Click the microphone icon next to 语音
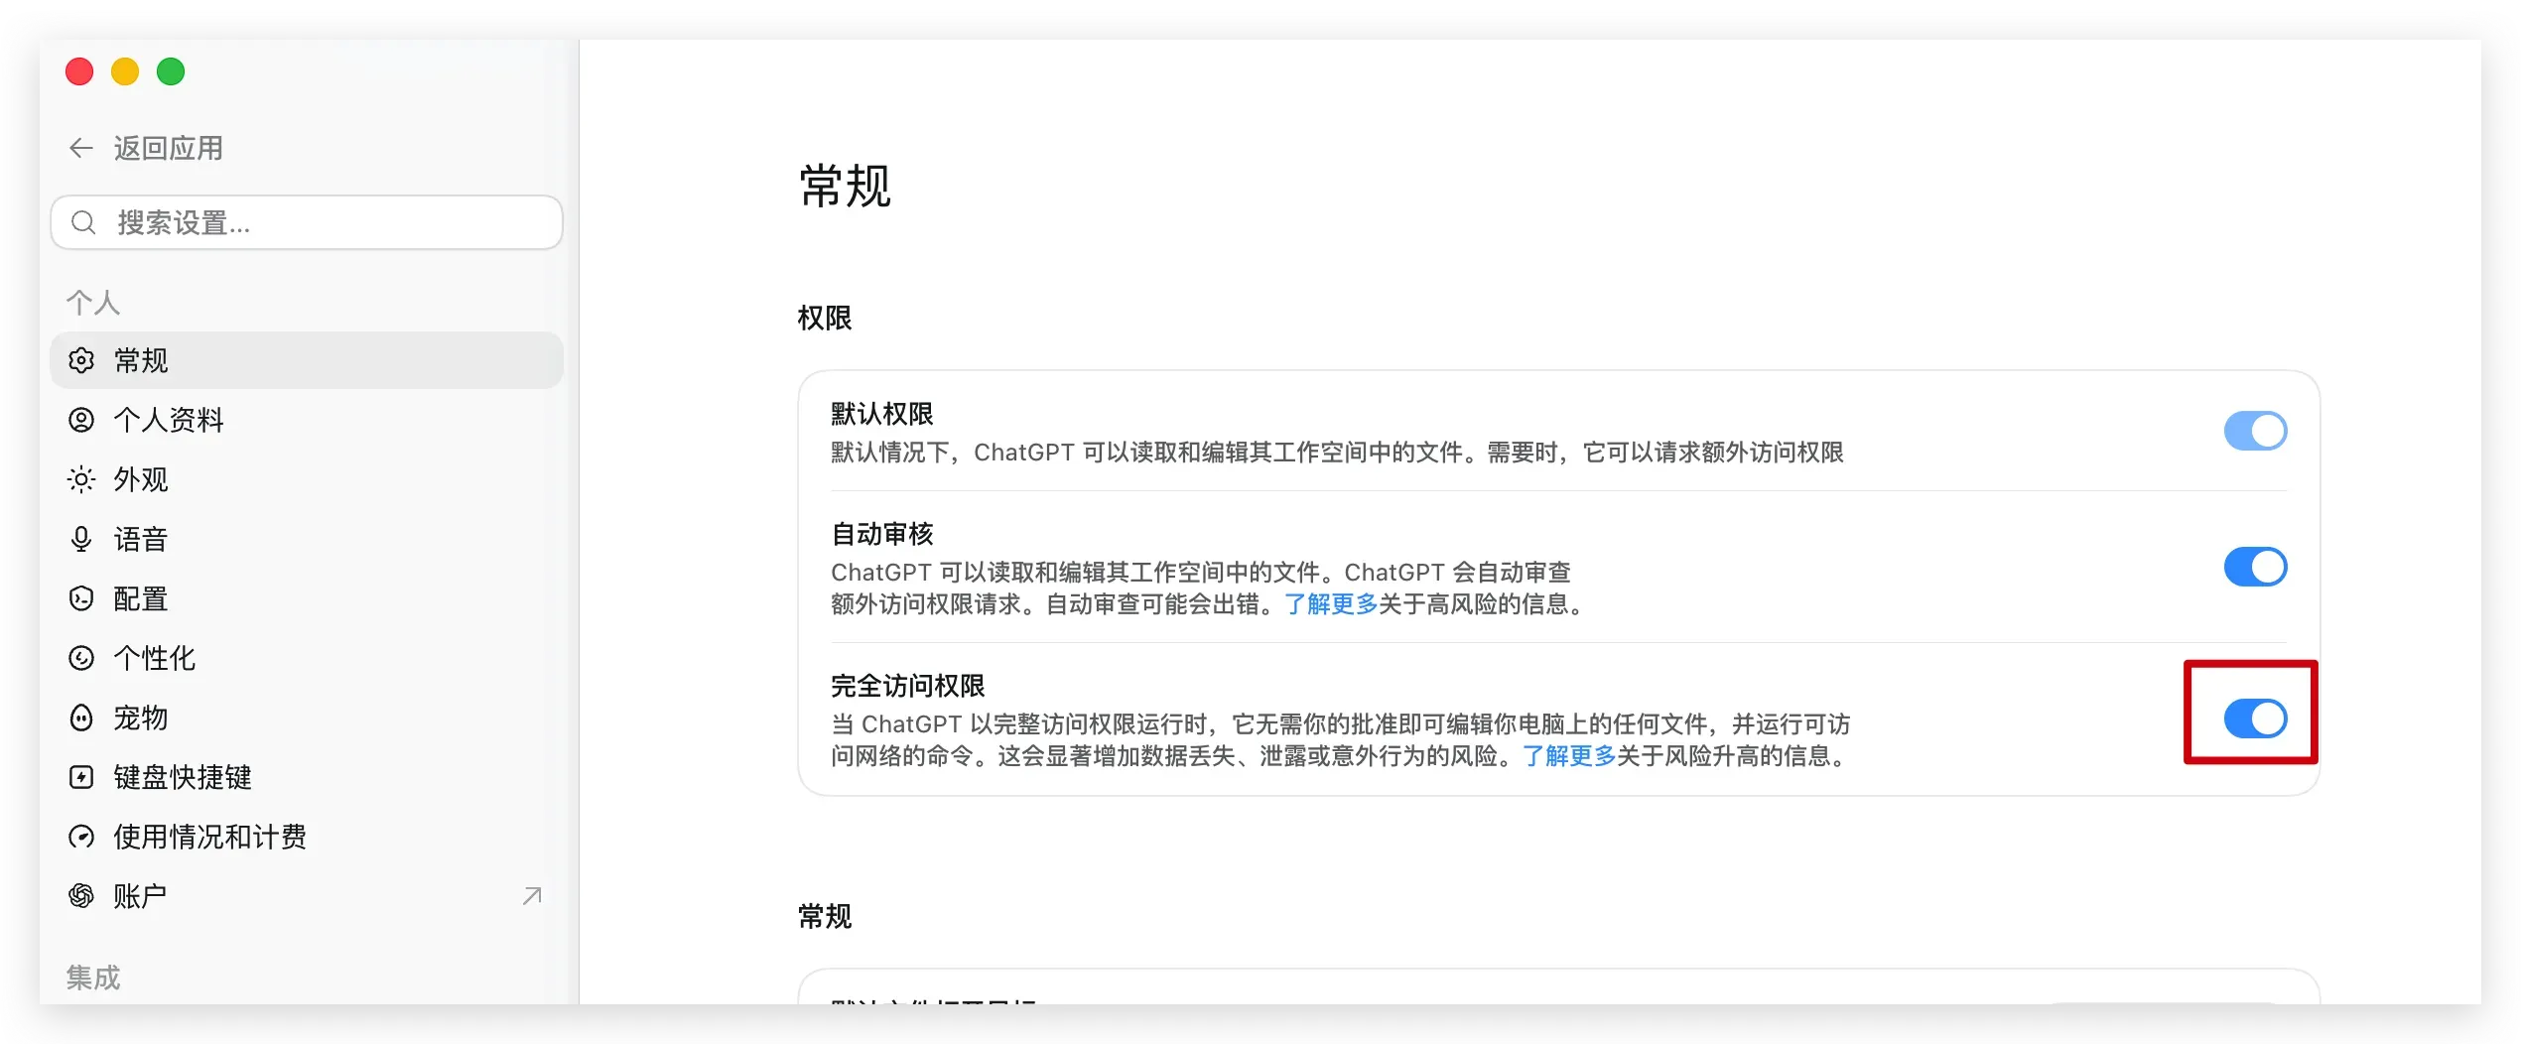Viewport: 2521px width, 1044px height. pos(81,539)
